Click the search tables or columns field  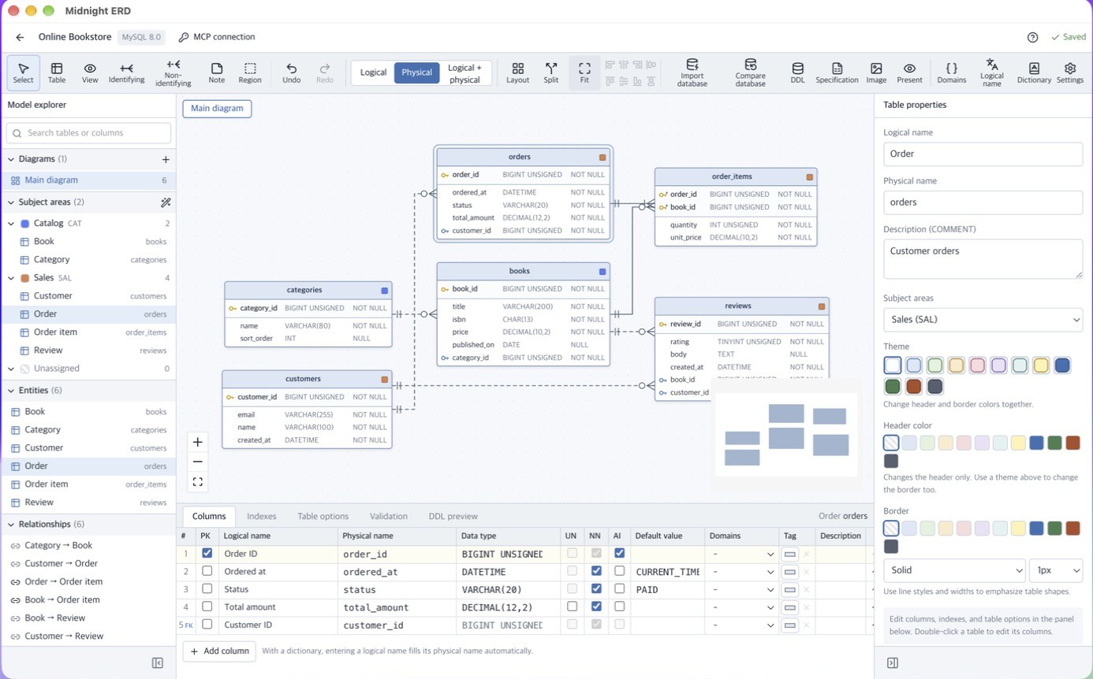(x=88, y=133)
